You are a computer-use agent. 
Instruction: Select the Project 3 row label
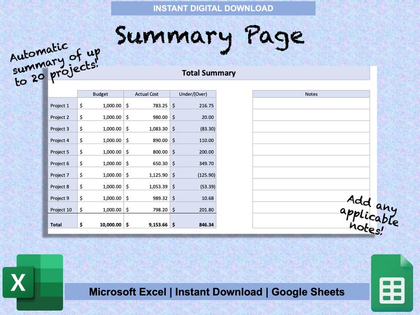point(62,127)
